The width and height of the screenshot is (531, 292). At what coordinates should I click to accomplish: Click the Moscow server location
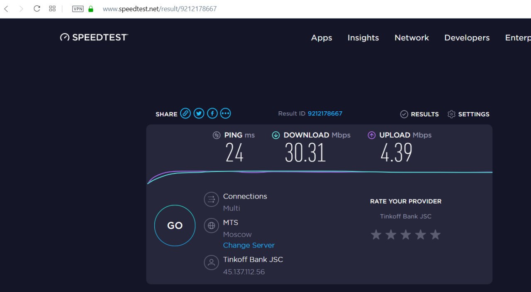[237, 234]
